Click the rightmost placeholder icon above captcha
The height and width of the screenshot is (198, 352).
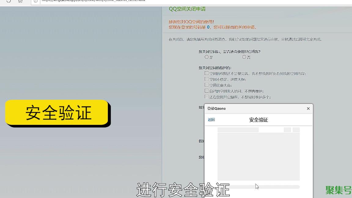pyautogui.click(x=296, y=130)
